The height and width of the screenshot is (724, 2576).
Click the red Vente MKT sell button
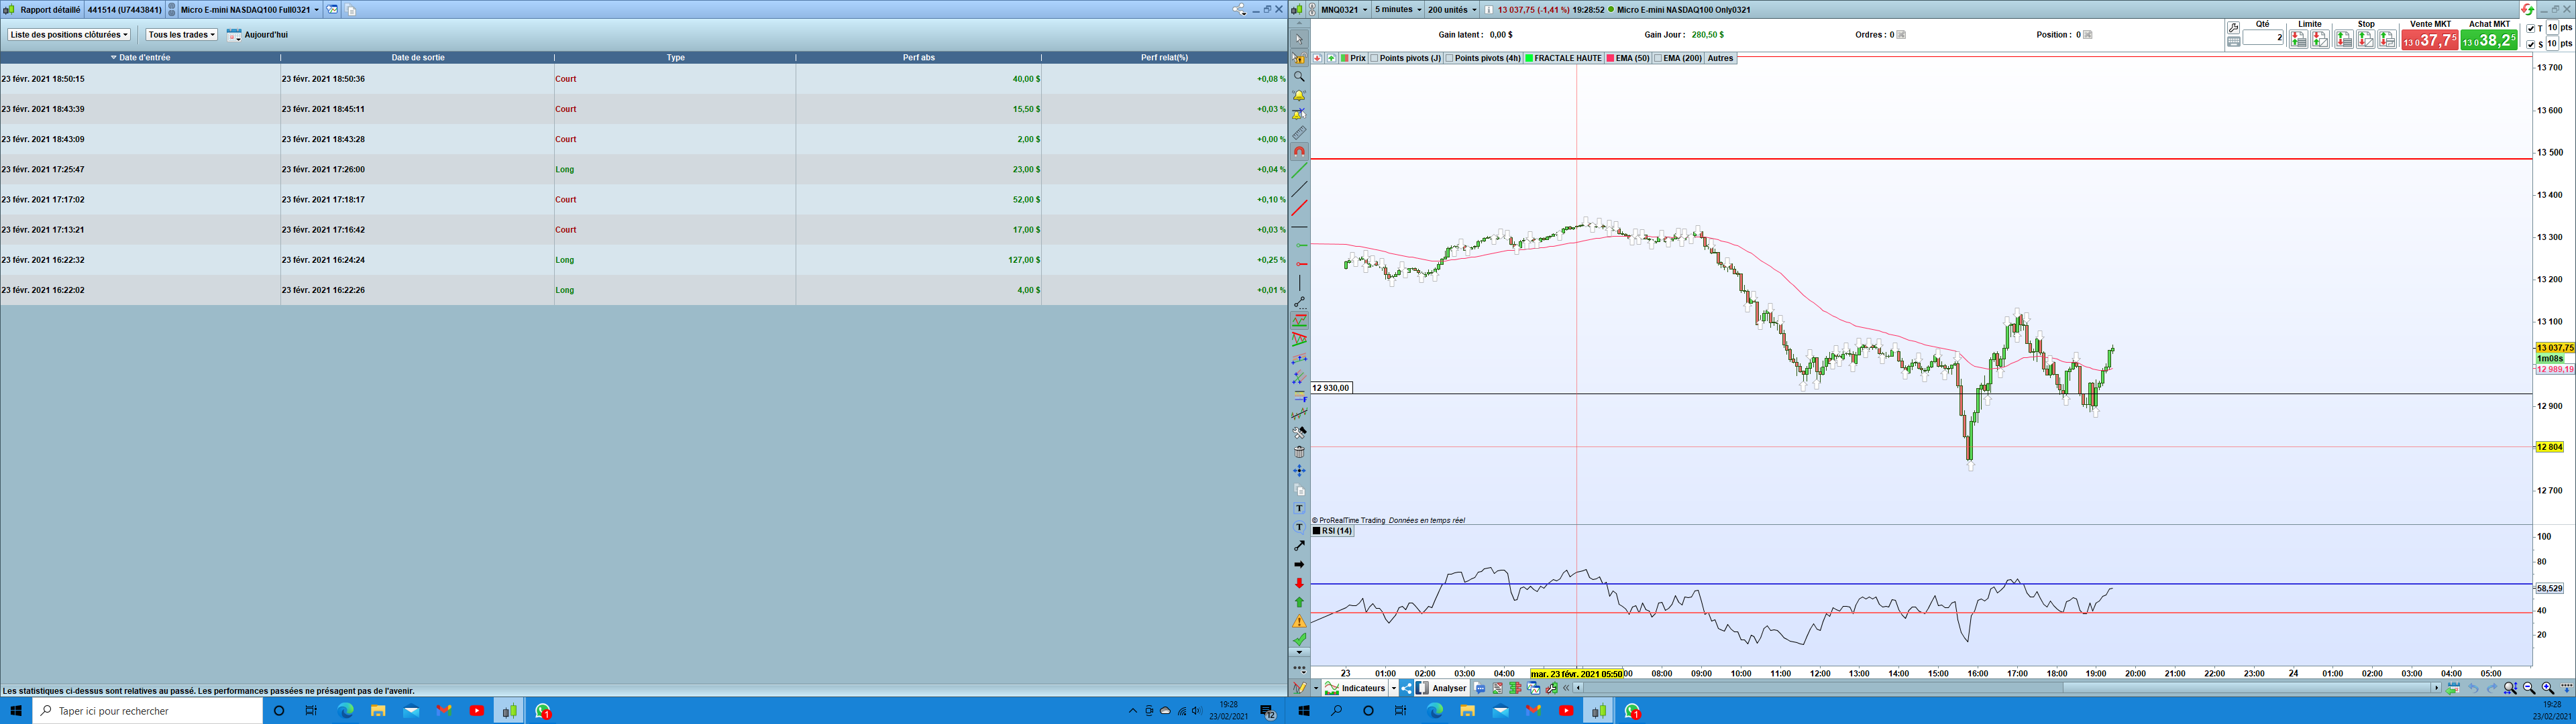click(2429, 40)
